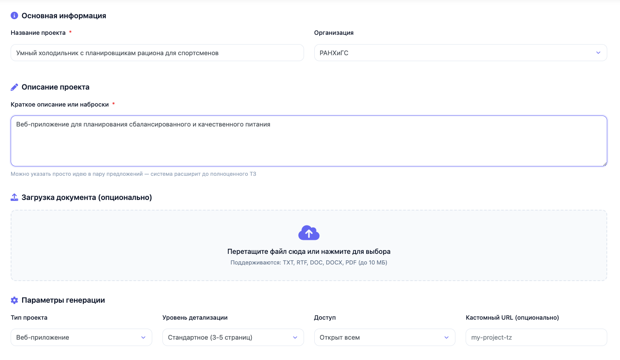Click the info icon beside Основная информация
The image size is (620, 360).
click(x=14, y=16)
